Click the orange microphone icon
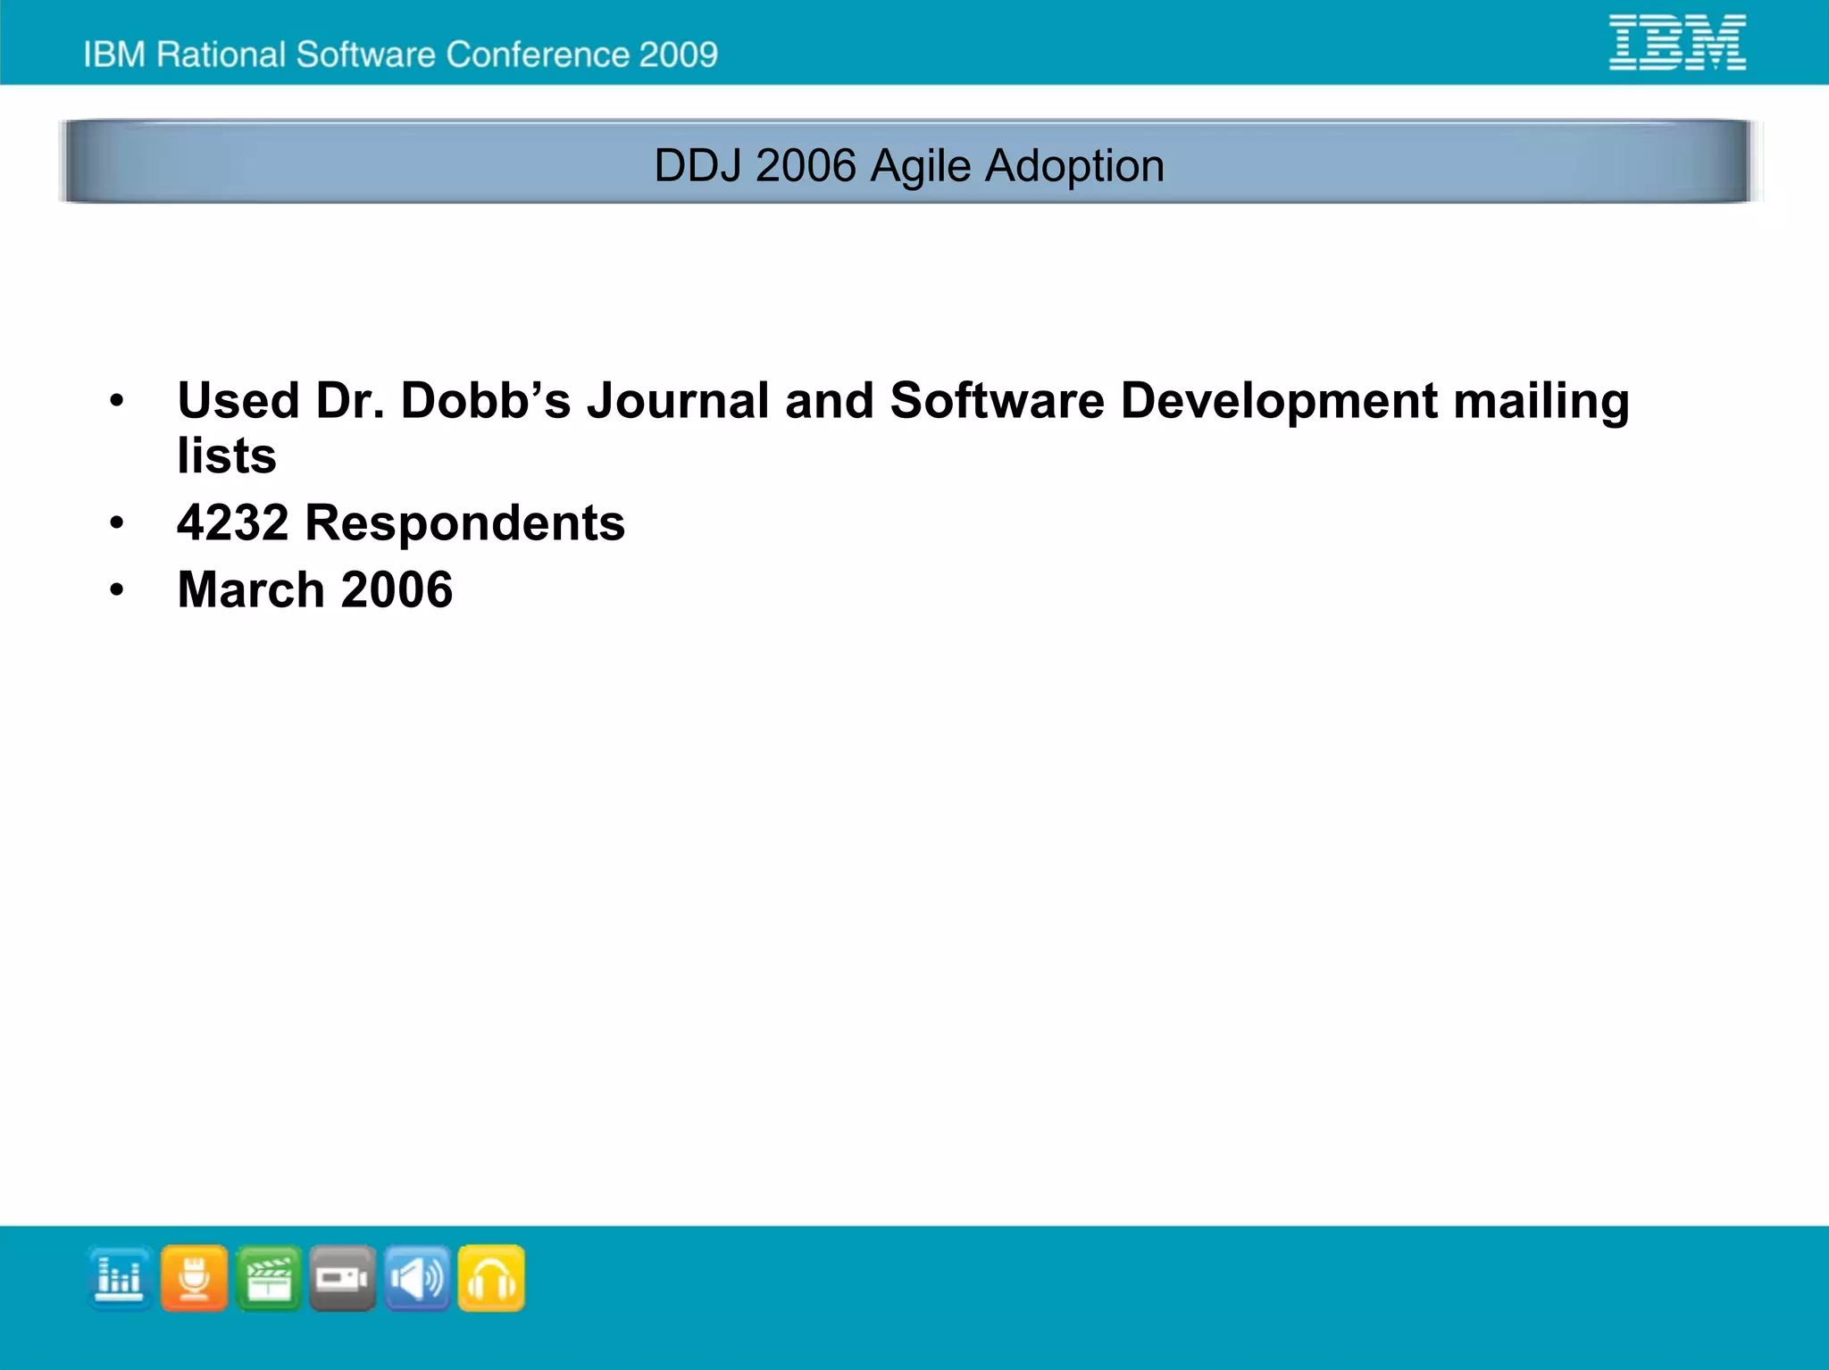Viewport: 1829px width, 1370px height. (194, 1278)
